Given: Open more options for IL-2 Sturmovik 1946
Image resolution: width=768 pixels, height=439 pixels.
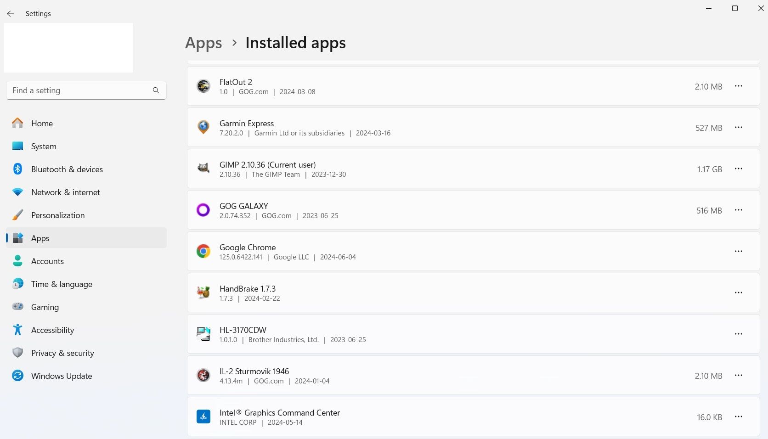Looking at the screenshot, I should pyautogui.click(x=739, y=375).
